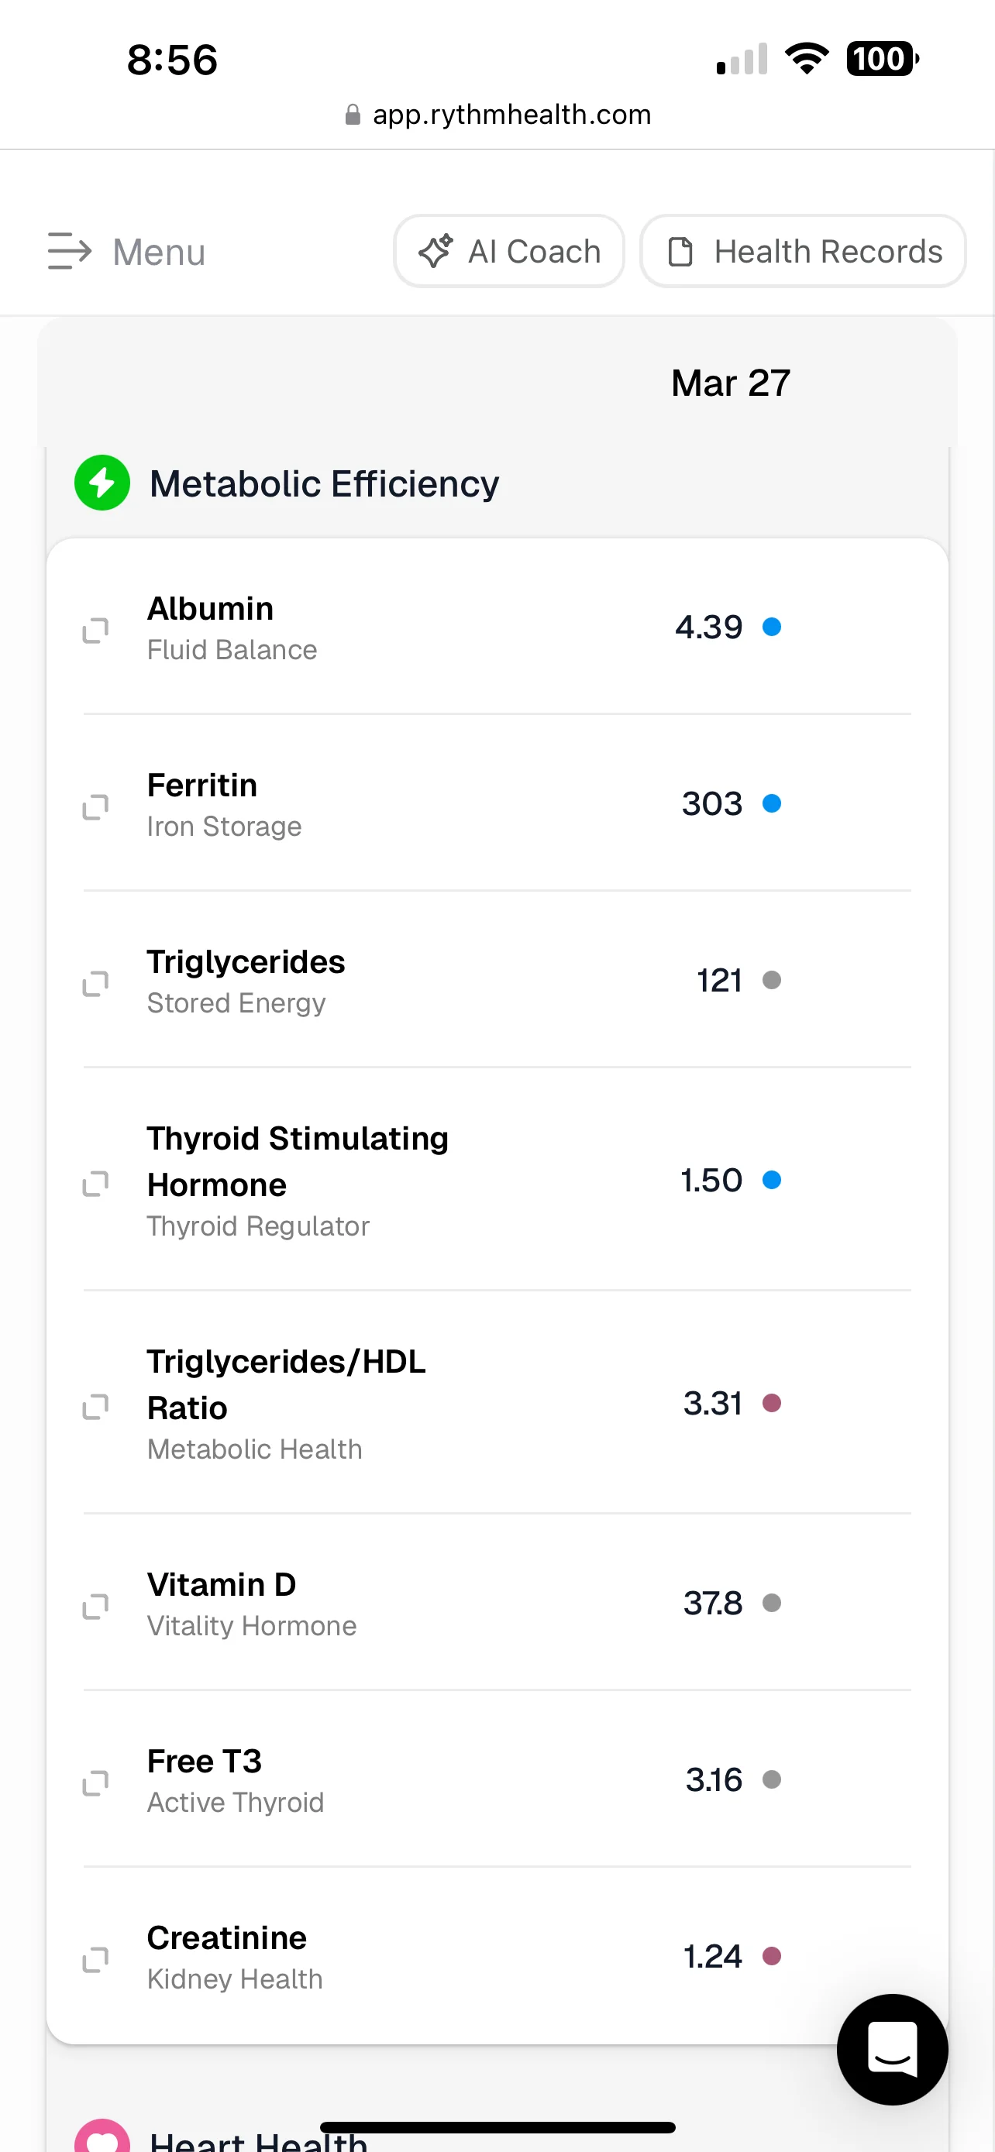995x2152 pixels.
Task: Open Health Records
Action: pos(803,252)
